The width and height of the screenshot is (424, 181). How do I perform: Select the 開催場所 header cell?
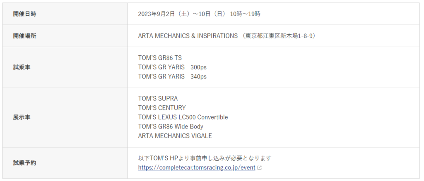(65, 36)
